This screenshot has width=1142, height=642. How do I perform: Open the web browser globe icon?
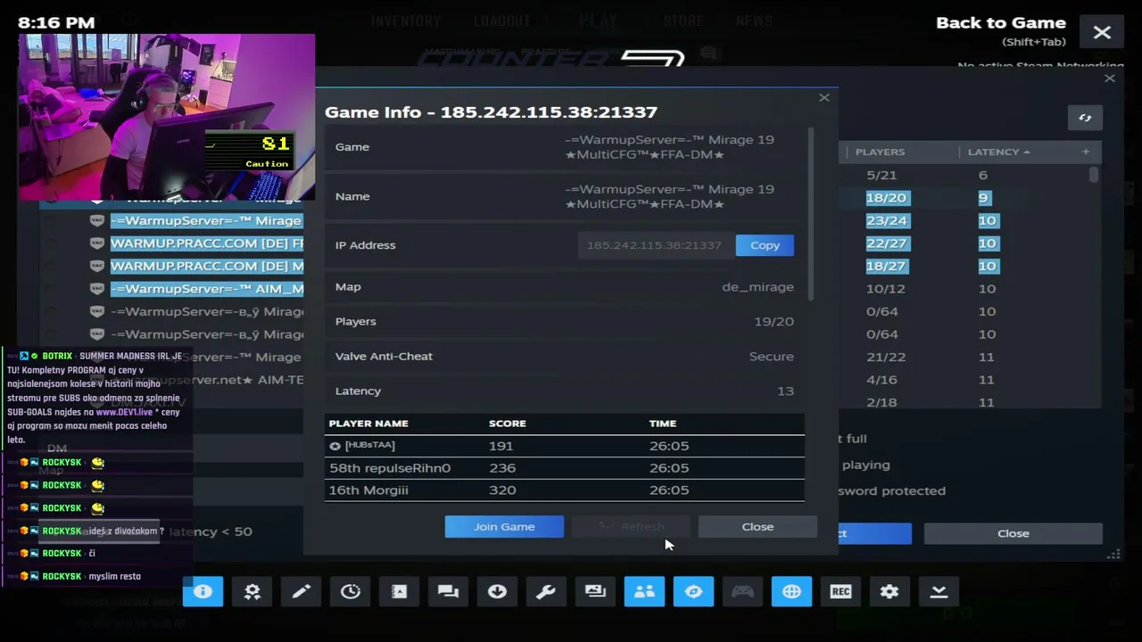(x=791, y=591)
